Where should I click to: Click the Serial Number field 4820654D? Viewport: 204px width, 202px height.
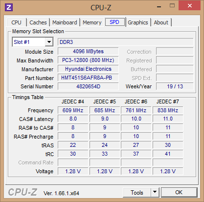click(88, 86)
